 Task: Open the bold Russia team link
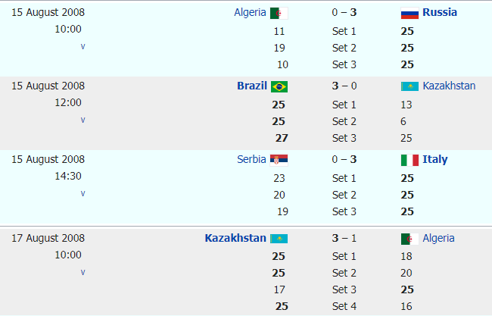(x=440, y=12)
